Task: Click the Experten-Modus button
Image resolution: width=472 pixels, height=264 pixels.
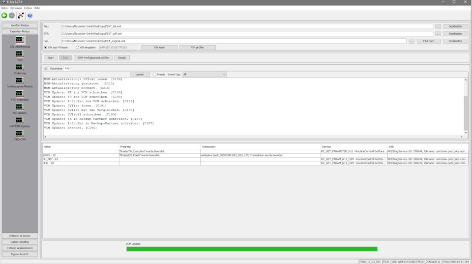Action: 20,31
